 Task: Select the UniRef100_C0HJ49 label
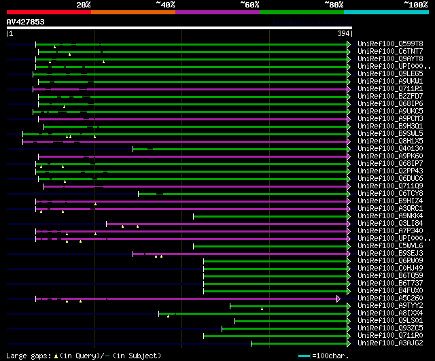(x=390, y=269)
